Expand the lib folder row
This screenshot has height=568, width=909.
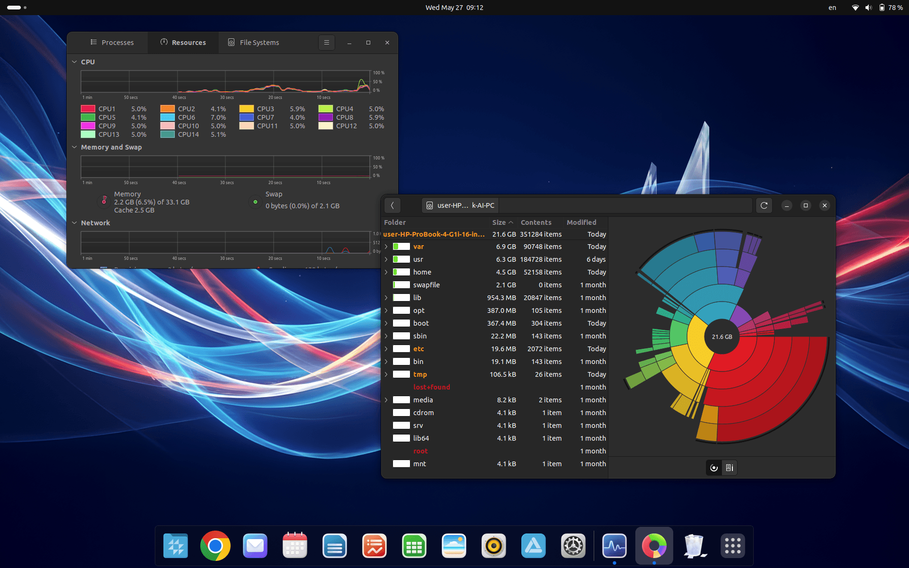coord(386,298)
